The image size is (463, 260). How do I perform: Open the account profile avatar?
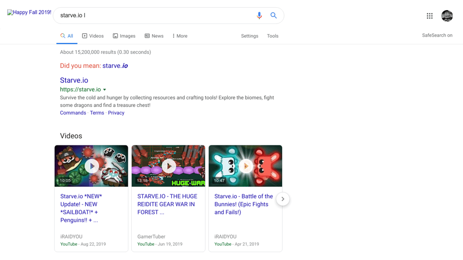[447, 16]
